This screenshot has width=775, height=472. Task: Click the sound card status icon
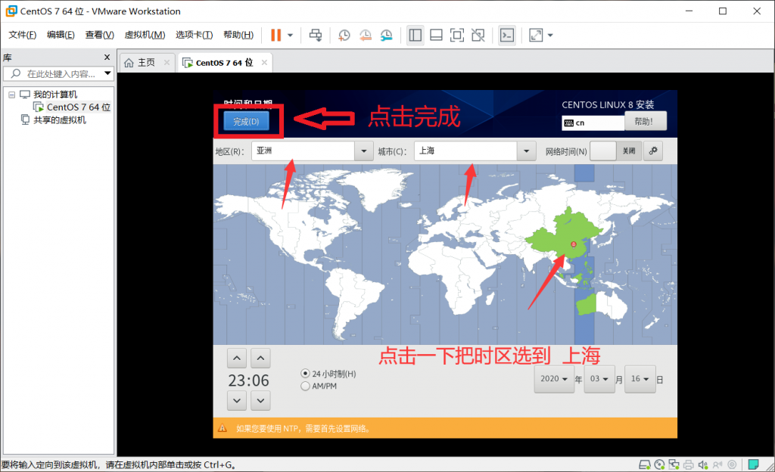(703, 464)
